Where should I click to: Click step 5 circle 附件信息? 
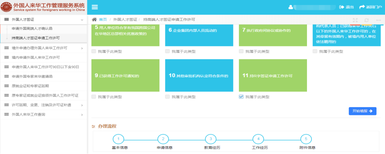pyautogui.click(x=306, y=139)
